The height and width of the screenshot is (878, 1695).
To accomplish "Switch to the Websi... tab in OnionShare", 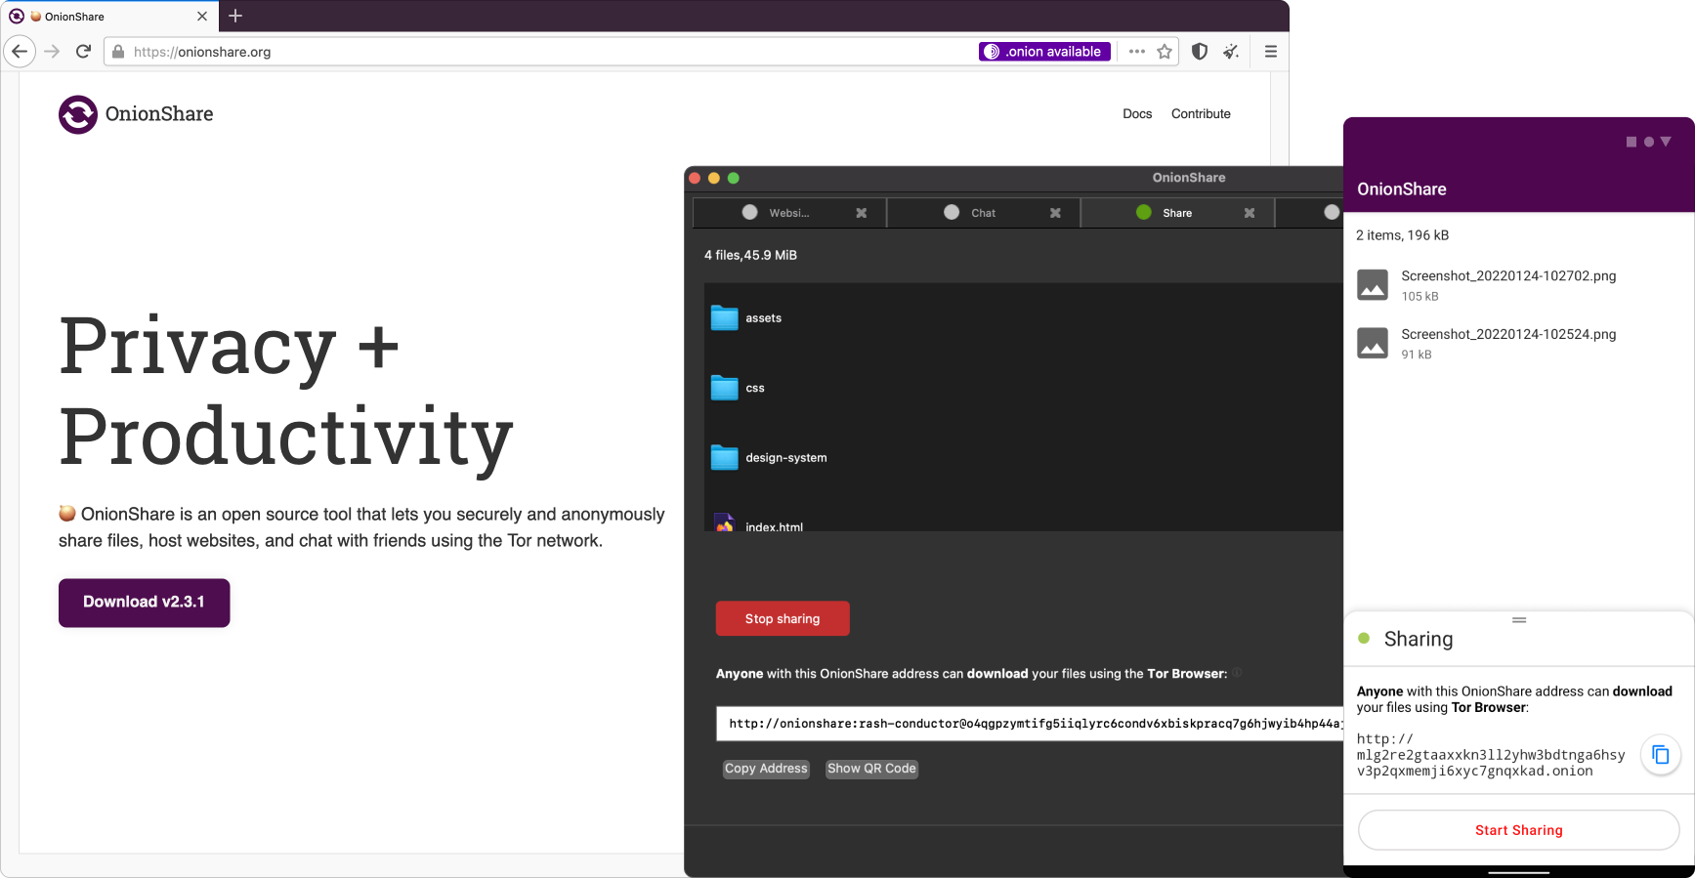I will tap(788, 213).
